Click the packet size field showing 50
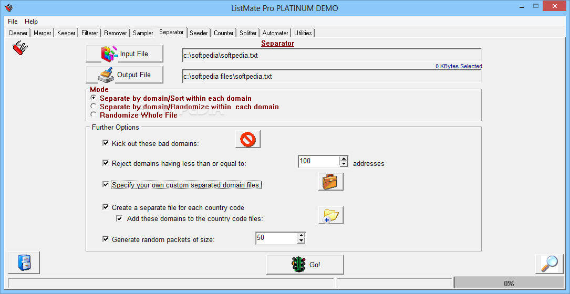 (x=276, y=238)
